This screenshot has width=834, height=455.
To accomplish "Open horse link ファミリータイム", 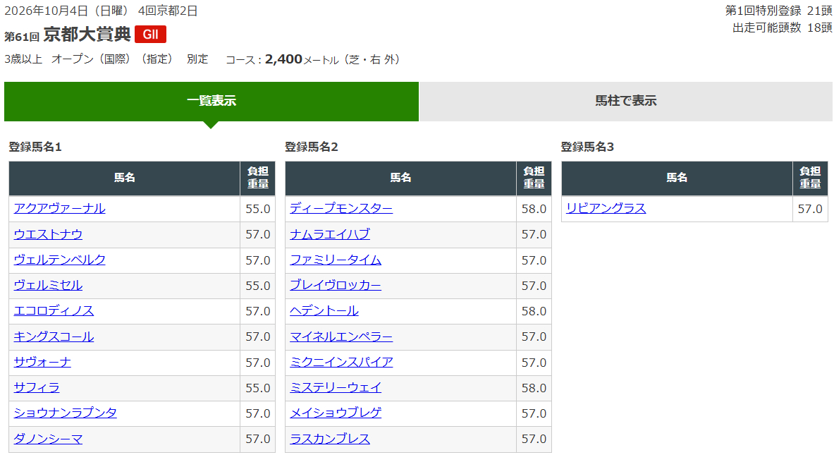I will tap(336, 260).
